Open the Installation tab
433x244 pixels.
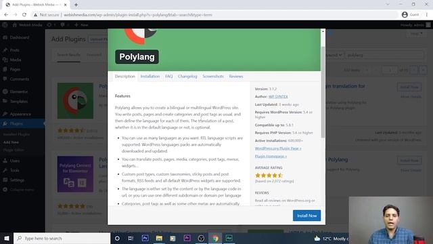click(150, 77)
